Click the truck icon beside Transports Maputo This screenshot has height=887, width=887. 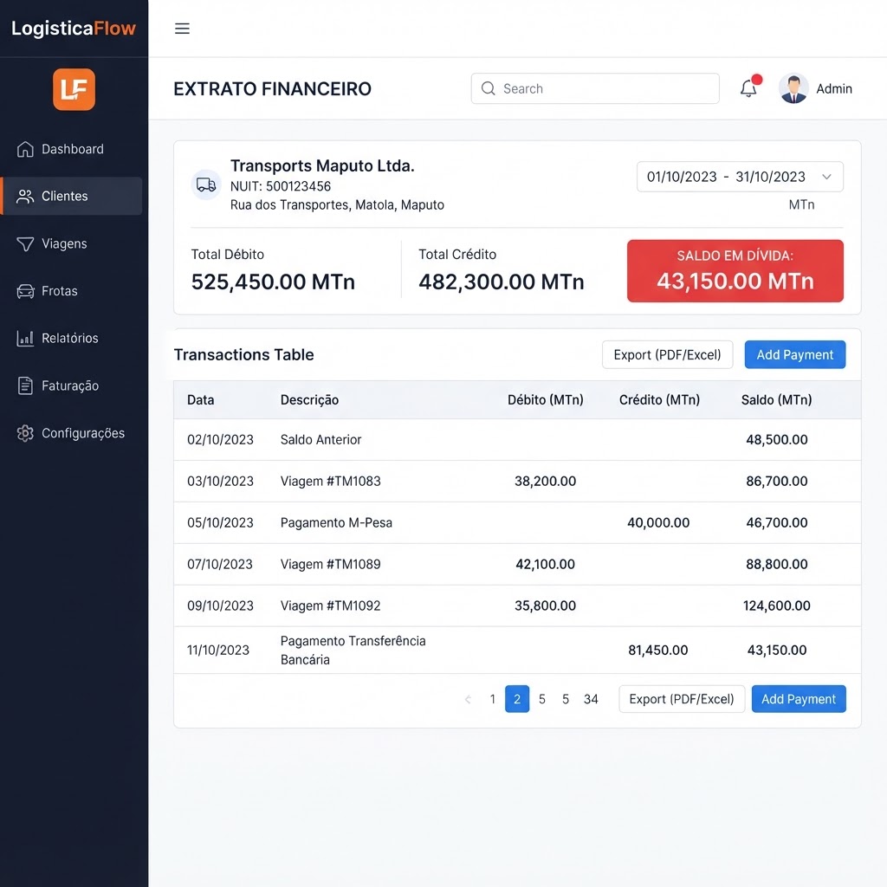point(206,185)
